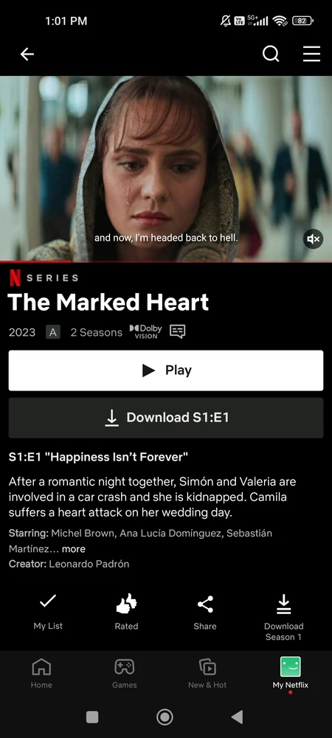Viewport: 332px width, 738px height.
Task: Open the hamburger menu icon
Action: tap(311, 54)
